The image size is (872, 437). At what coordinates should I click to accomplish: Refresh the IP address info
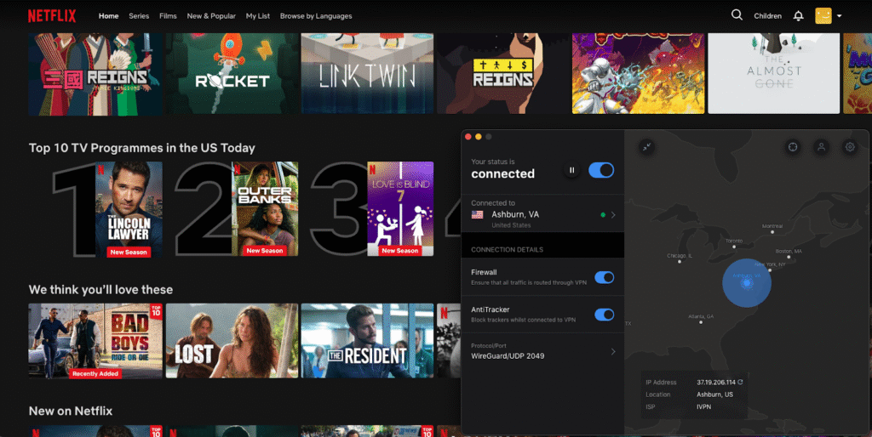tap(740, 382)
